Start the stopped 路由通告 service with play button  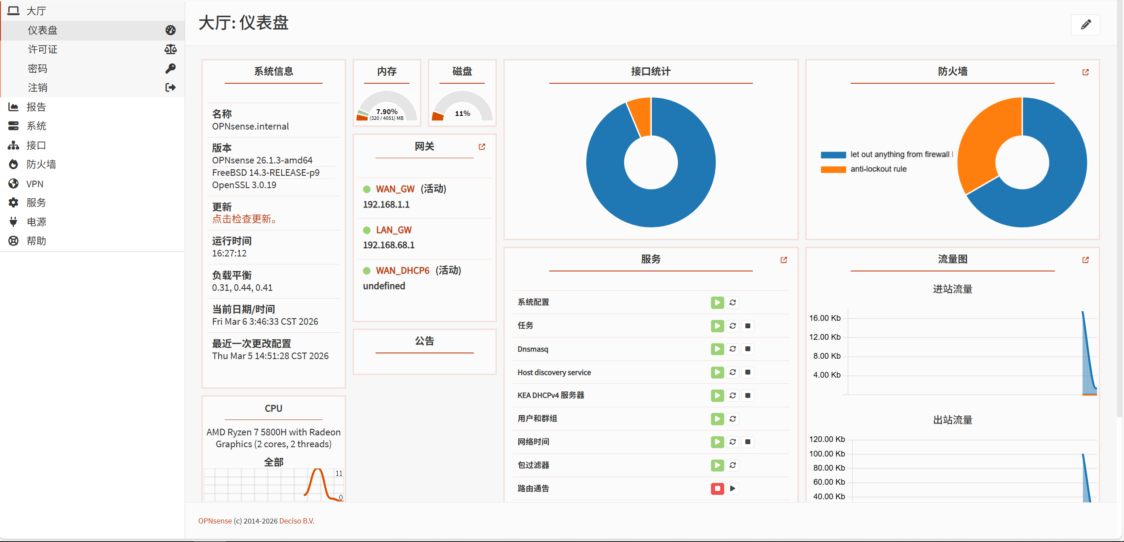click(733, 489)
